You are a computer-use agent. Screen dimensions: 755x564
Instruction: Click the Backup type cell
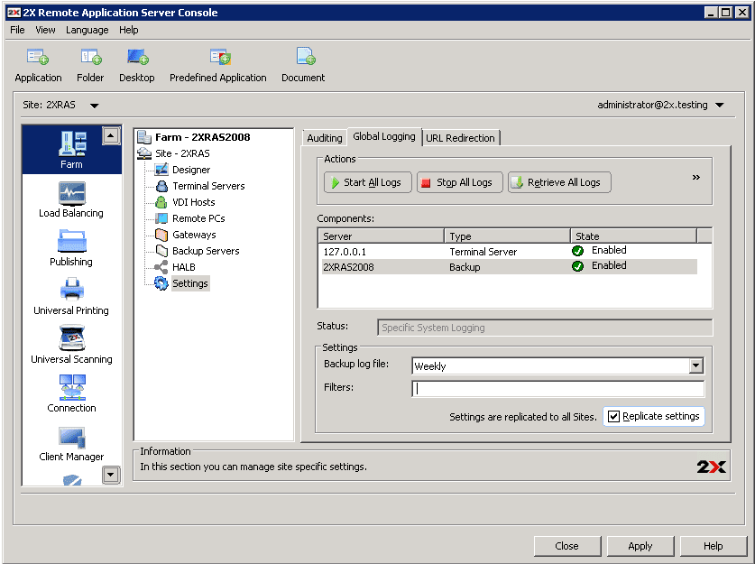(x=465, y=267)
